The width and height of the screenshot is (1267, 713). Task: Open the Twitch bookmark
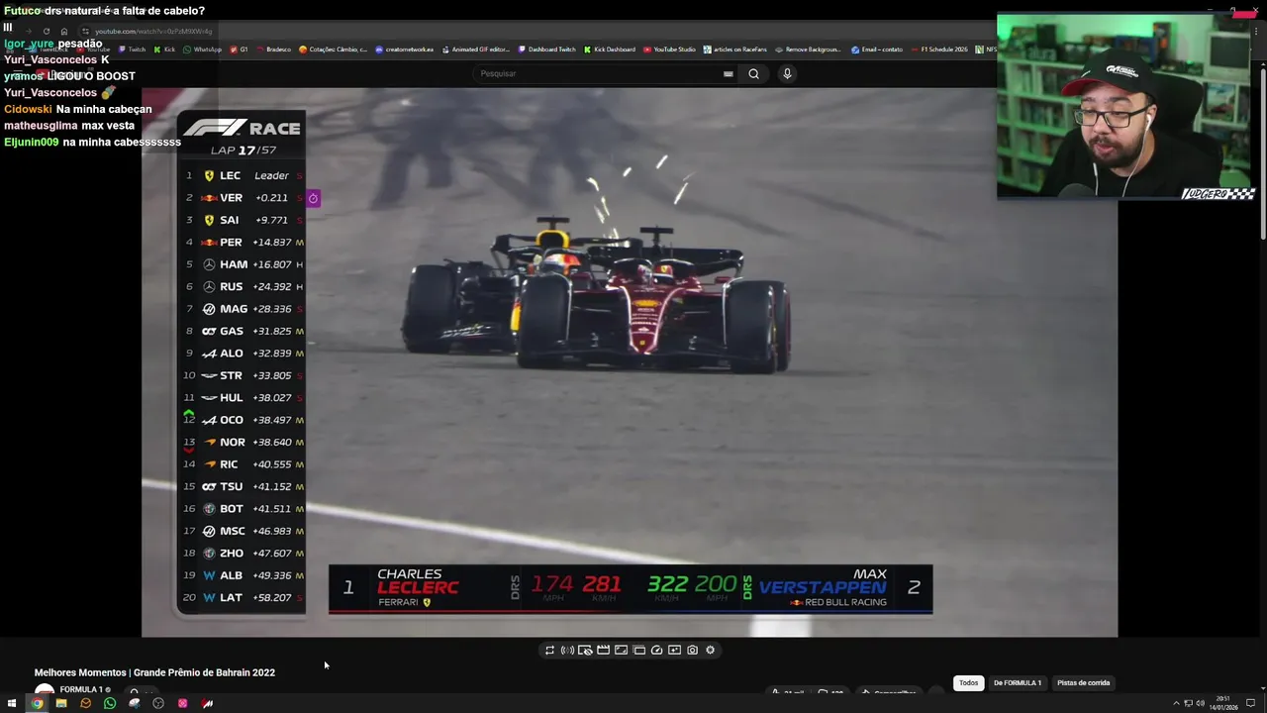pyautogui.click(x=133, y=50)
